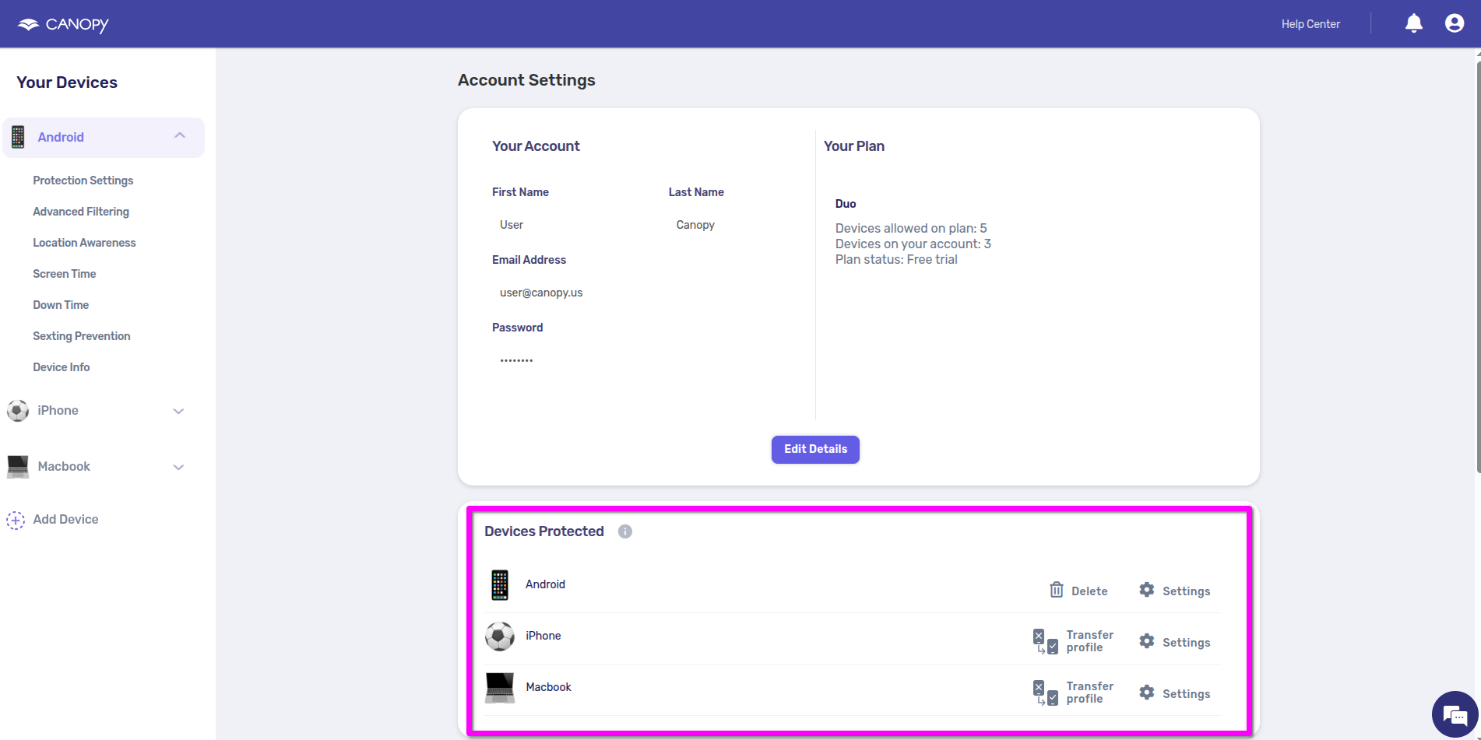View Device Info
Image resolution: width=1481 pixels, height=740 pixels.
tap(62, 367)
